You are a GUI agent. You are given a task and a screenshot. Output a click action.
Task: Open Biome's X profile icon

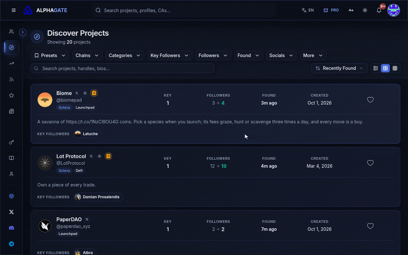77,93
